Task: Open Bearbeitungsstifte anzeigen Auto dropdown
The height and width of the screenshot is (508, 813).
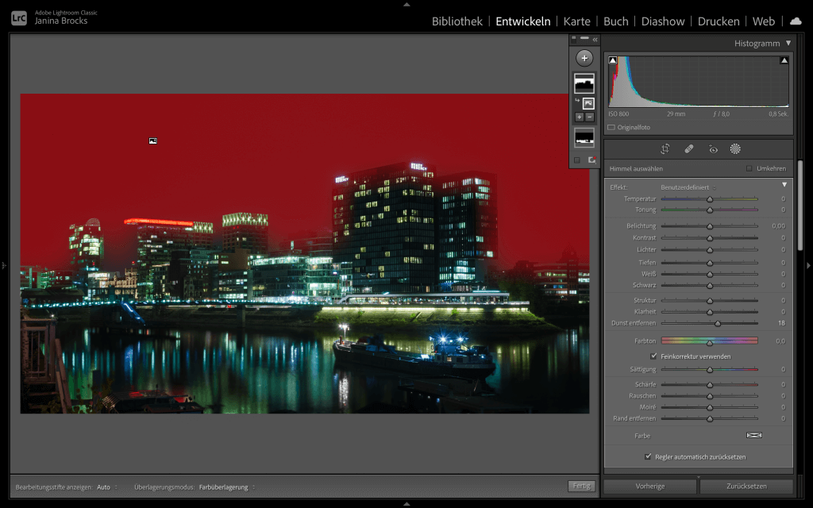Action: (x=107, y=487)
